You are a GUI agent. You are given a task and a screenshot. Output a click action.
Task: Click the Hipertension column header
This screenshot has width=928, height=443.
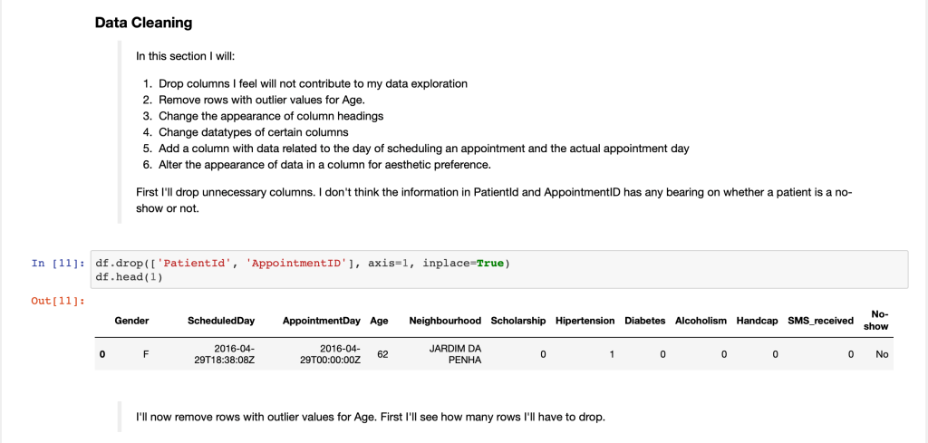tap(585, 321)
